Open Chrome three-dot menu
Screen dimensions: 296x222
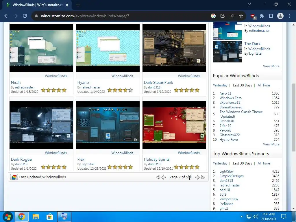290,16
